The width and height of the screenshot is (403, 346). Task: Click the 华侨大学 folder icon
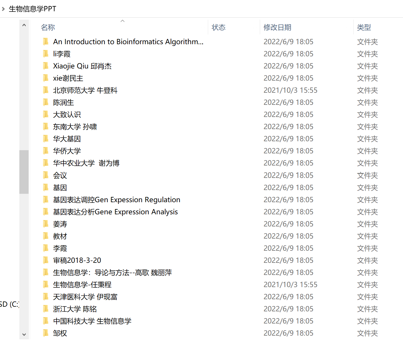point(46,151)
